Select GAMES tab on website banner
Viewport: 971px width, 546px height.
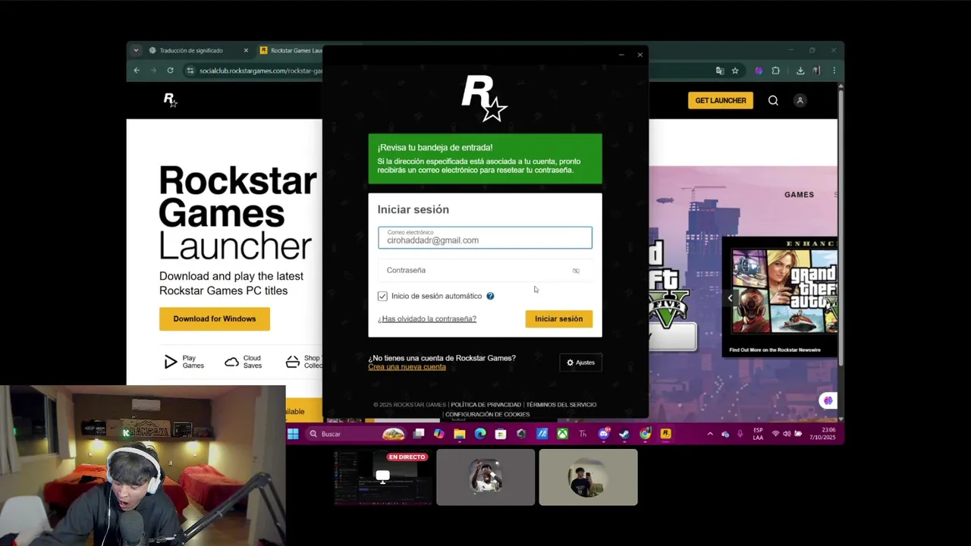pos(799,195)
